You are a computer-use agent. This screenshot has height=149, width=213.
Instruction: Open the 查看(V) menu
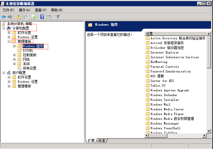[40, 10]
